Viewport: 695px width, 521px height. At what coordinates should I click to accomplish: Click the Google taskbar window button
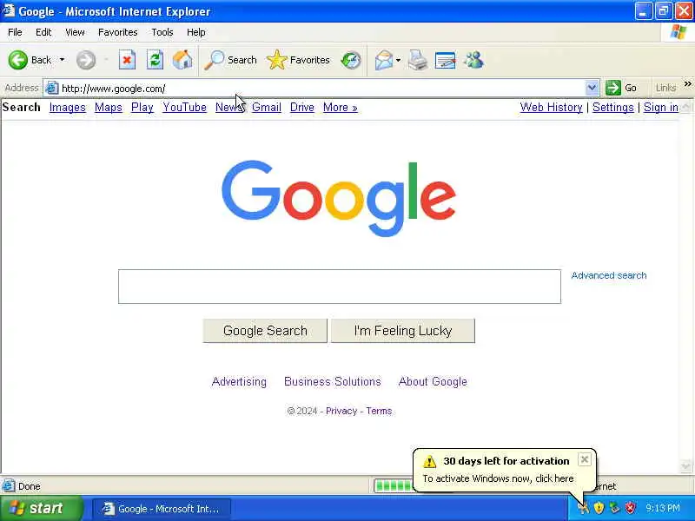click(x=162, y=509)
